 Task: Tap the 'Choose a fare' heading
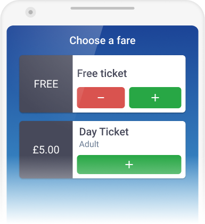coord(102,40)
